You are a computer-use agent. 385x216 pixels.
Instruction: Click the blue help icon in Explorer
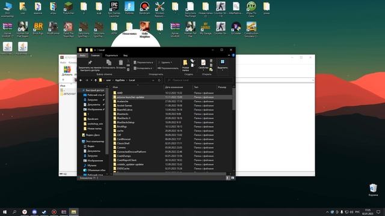click(x=233, y=55)
